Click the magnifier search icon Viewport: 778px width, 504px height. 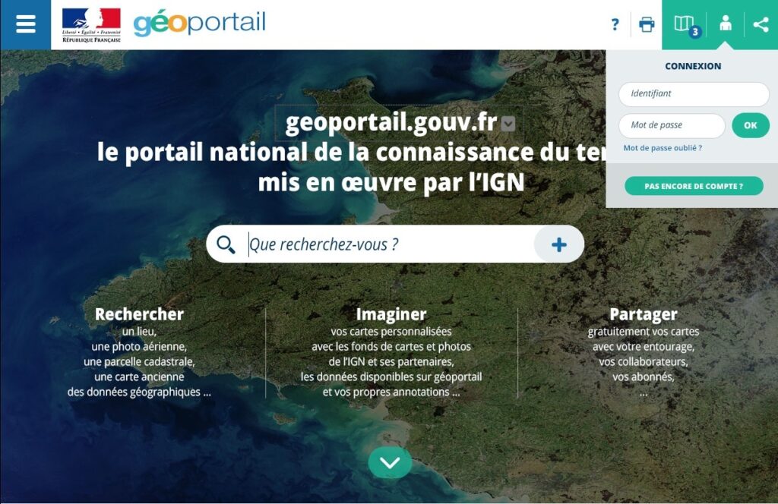tap(226, 244)
